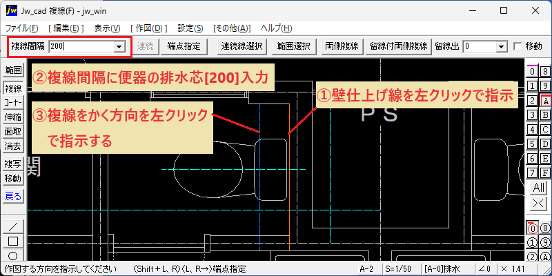Open the 留線出 dropdown arrow
The image size is (552, 276).
(502, 46)
